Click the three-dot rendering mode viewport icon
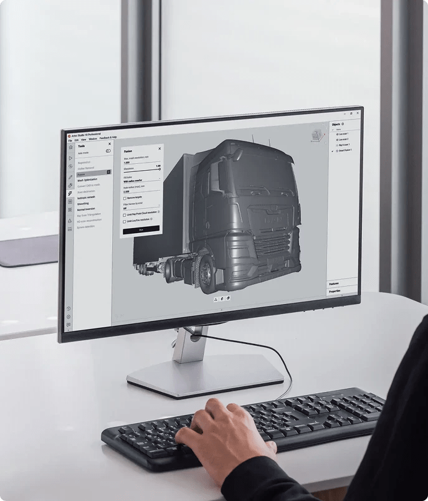 [x=216, y=299]
